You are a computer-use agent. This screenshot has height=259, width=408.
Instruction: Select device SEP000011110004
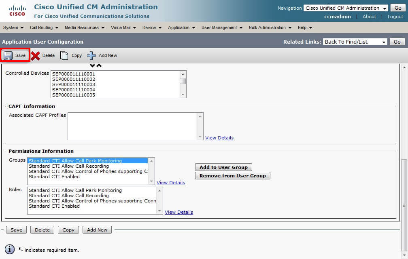coord(74,90)
